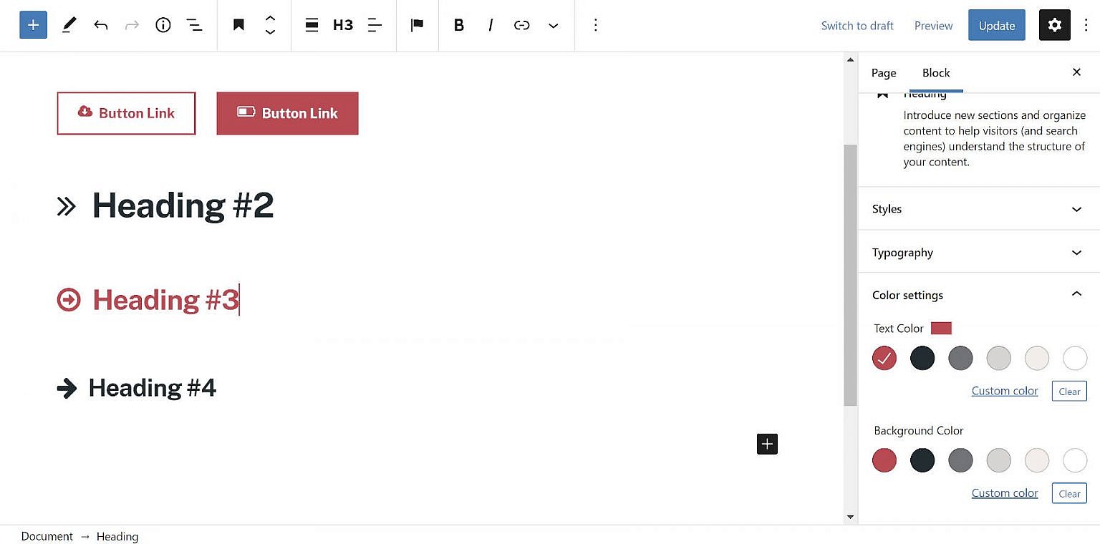Screen dimensions: 1100x544
Task: Undo last change with arrow icon
Action: click(x=101, y=25)
